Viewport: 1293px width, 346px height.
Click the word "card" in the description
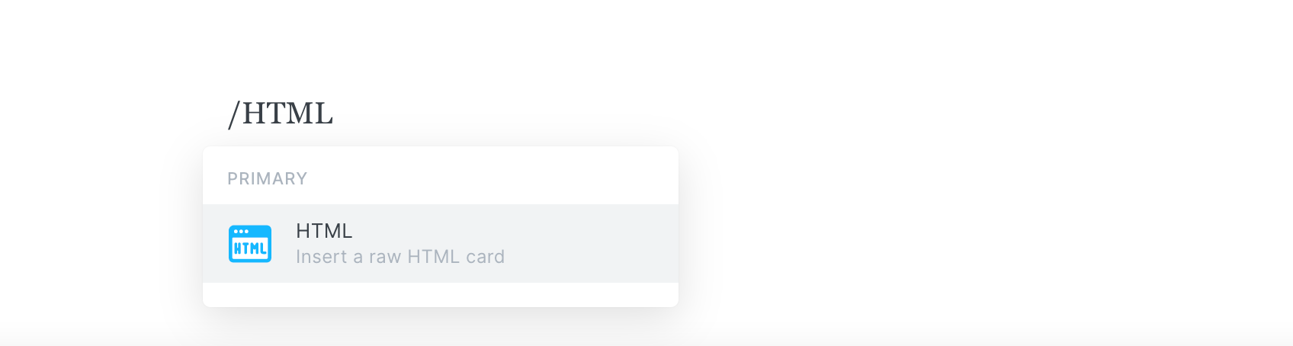486,257
